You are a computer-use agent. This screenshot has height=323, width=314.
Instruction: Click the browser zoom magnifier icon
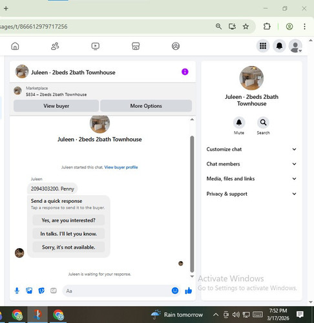pyautogui.click(x=218, y=26)
